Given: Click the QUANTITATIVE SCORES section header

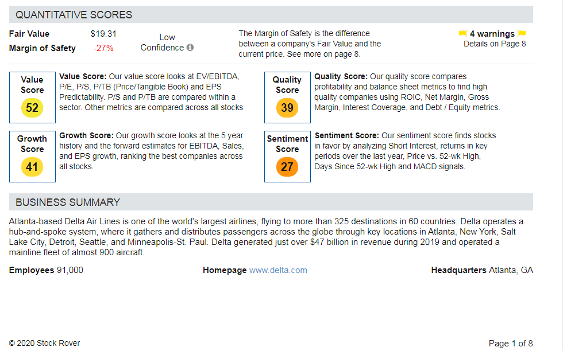Looking at the screenshot, I should click(x=271, y=15).
